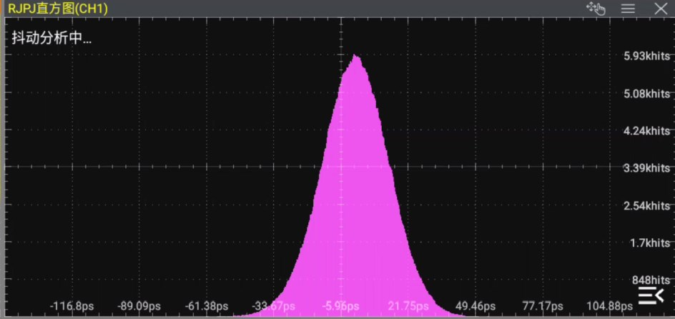
Task: Click the -89.09ps time label
Action: (139, 307)
